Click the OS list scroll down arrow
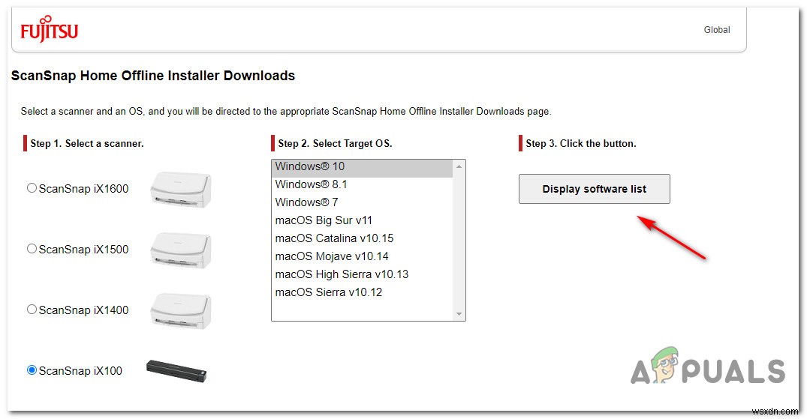Screen dimensions: 807x419 pyautogui.click(x=459, y=314)
